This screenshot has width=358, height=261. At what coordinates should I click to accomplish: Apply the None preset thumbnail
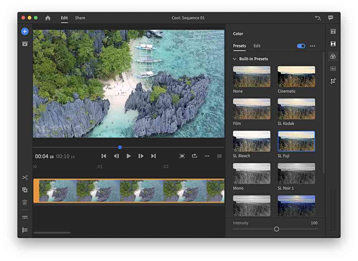tap(252, 77)
